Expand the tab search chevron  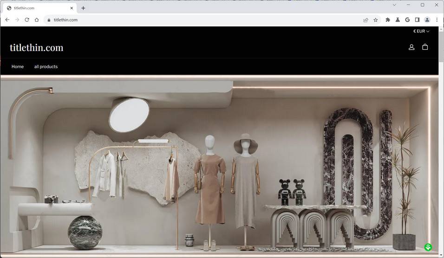pos(394,5)
